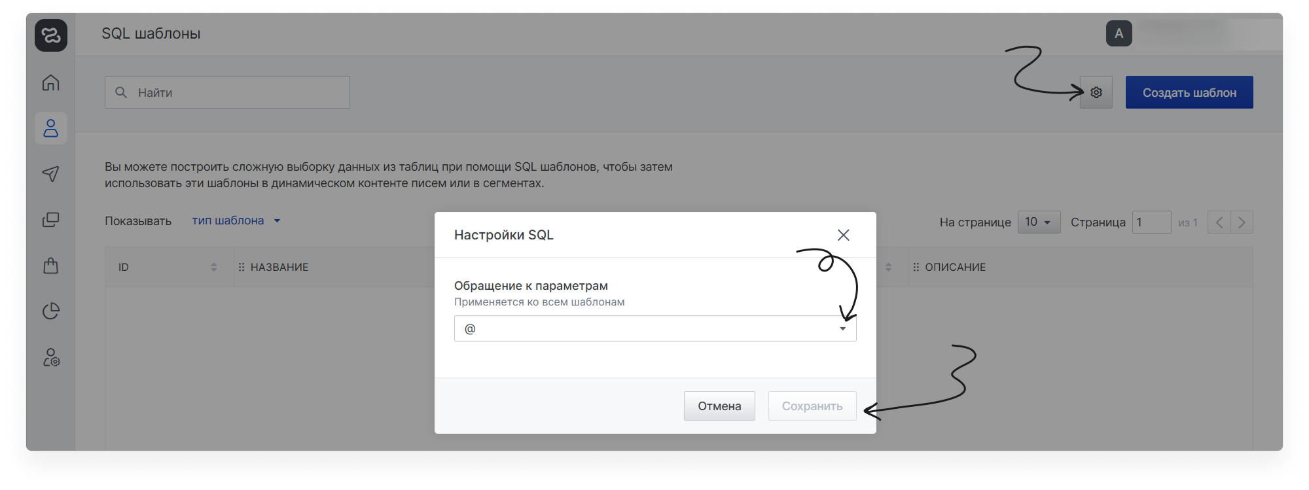The image size is (1309, 490).
Task: Click the page number input field
Action: pyautogui.click(x=1151, y=222)
